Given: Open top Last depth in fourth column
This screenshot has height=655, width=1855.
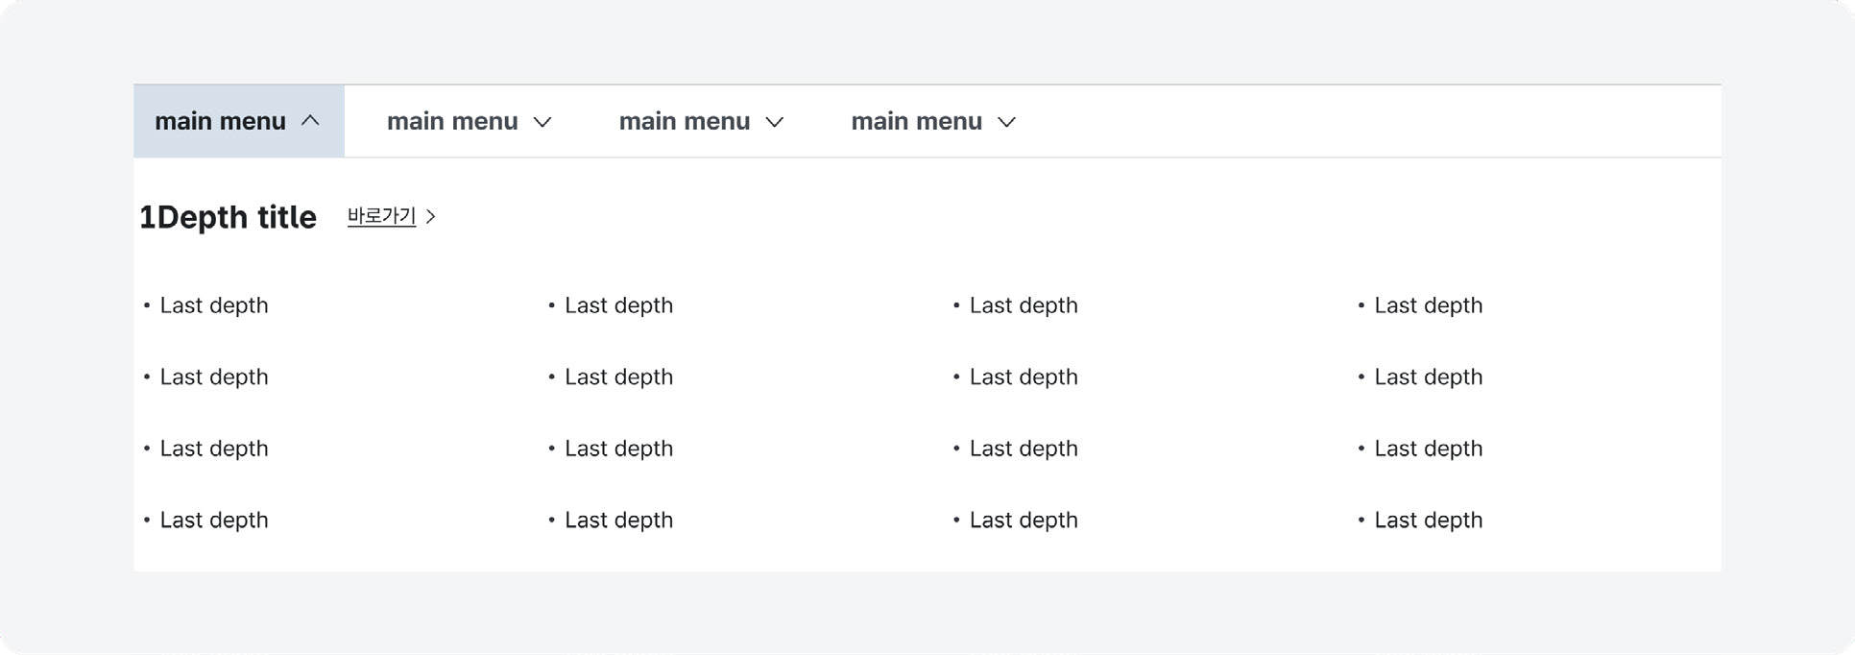Looking at the screenshot, I should click(x=1429, y=305).
